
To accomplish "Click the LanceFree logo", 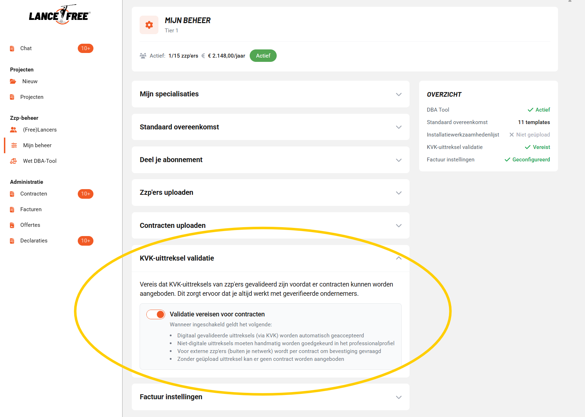I will click(x=60, y=15).
